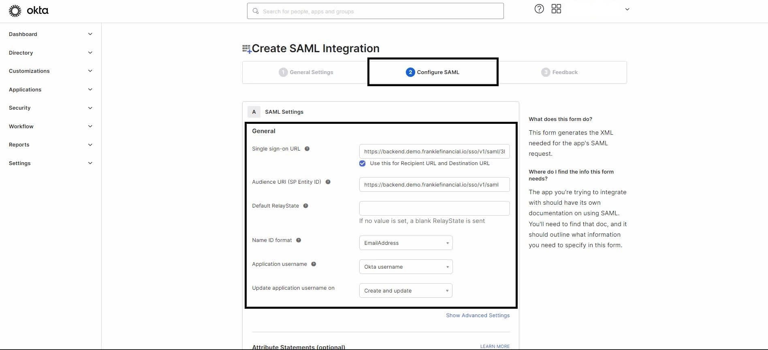The height and width of the screenshot is (350, 768).
Task: Click help icon beside Audience URI
Action: point(328,182)
